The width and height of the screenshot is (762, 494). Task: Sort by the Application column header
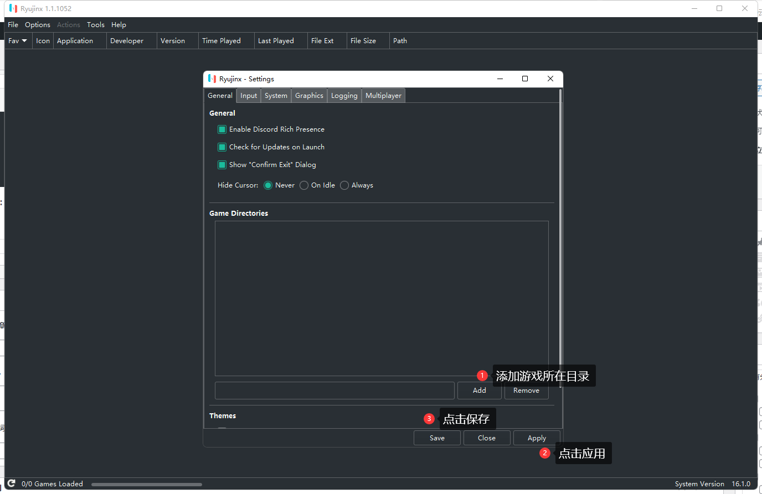80,41
